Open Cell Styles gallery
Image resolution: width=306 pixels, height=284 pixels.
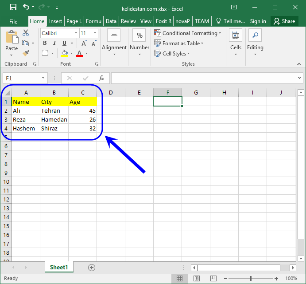172,54
